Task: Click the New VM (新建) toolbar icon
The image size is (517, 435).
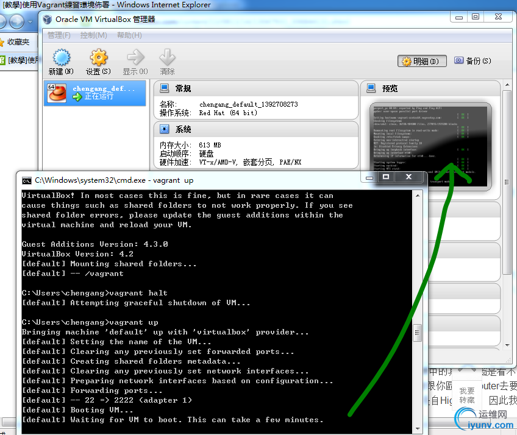Action: pos(62,58)
